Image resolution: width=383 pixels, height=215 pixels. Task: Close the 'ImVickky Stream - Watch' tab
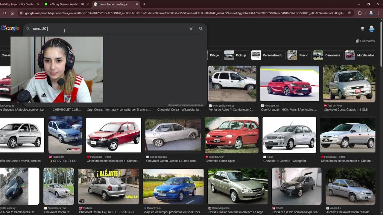coord(88,4)
